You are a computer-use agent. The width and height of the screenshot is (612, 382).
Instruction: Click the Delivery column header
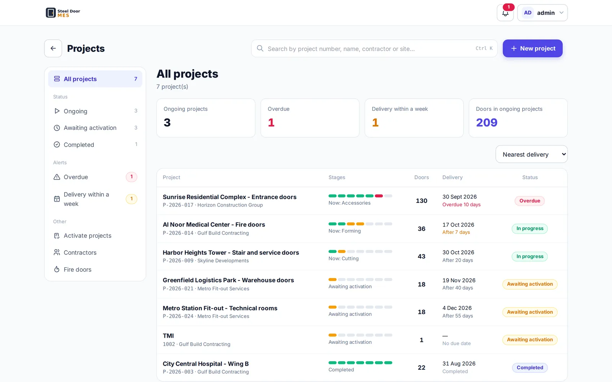click(x=452, y=178)
